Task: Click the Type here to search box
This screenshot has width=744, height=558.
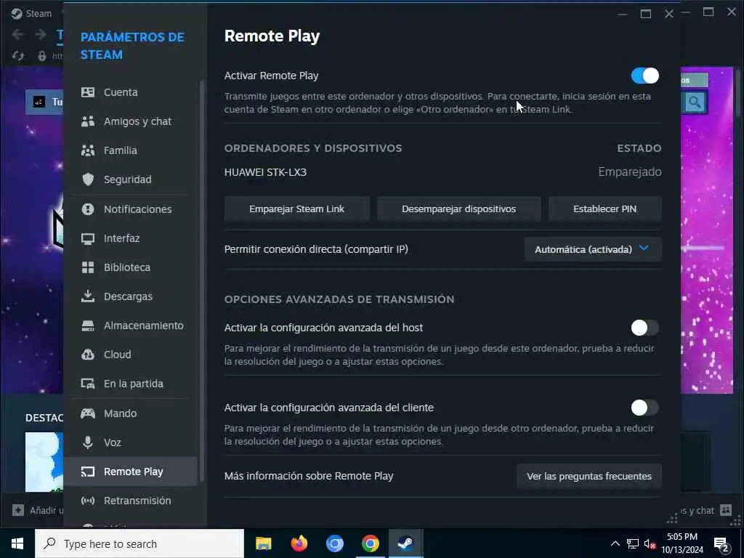Action: (139, 543)
